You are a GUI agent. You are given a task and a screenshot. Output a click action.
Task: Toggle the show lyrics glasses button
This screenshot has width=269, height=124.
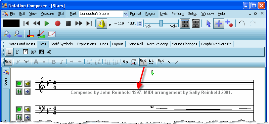point(143,62)
